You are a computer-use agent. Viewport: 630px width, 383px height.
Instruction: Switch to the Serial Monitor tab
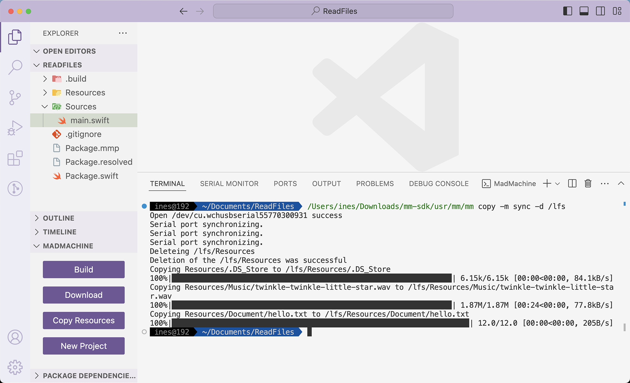[229, 184]
